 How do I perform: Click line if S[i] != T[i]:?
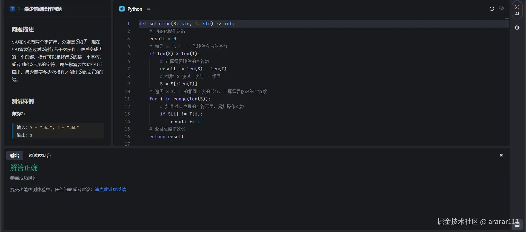point(181,114)
